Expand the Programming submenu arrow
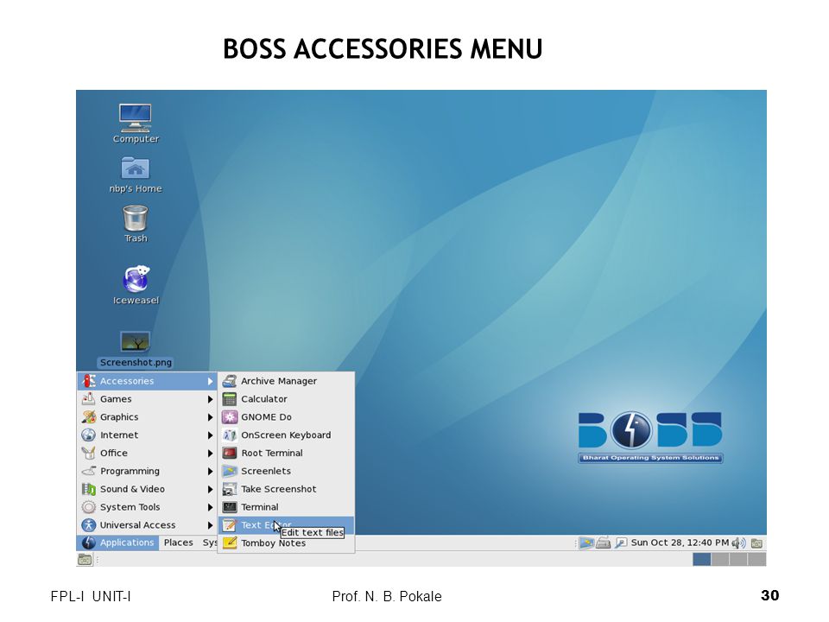Image resolution: width=829 pixels, height=622 pixels. 210,471
